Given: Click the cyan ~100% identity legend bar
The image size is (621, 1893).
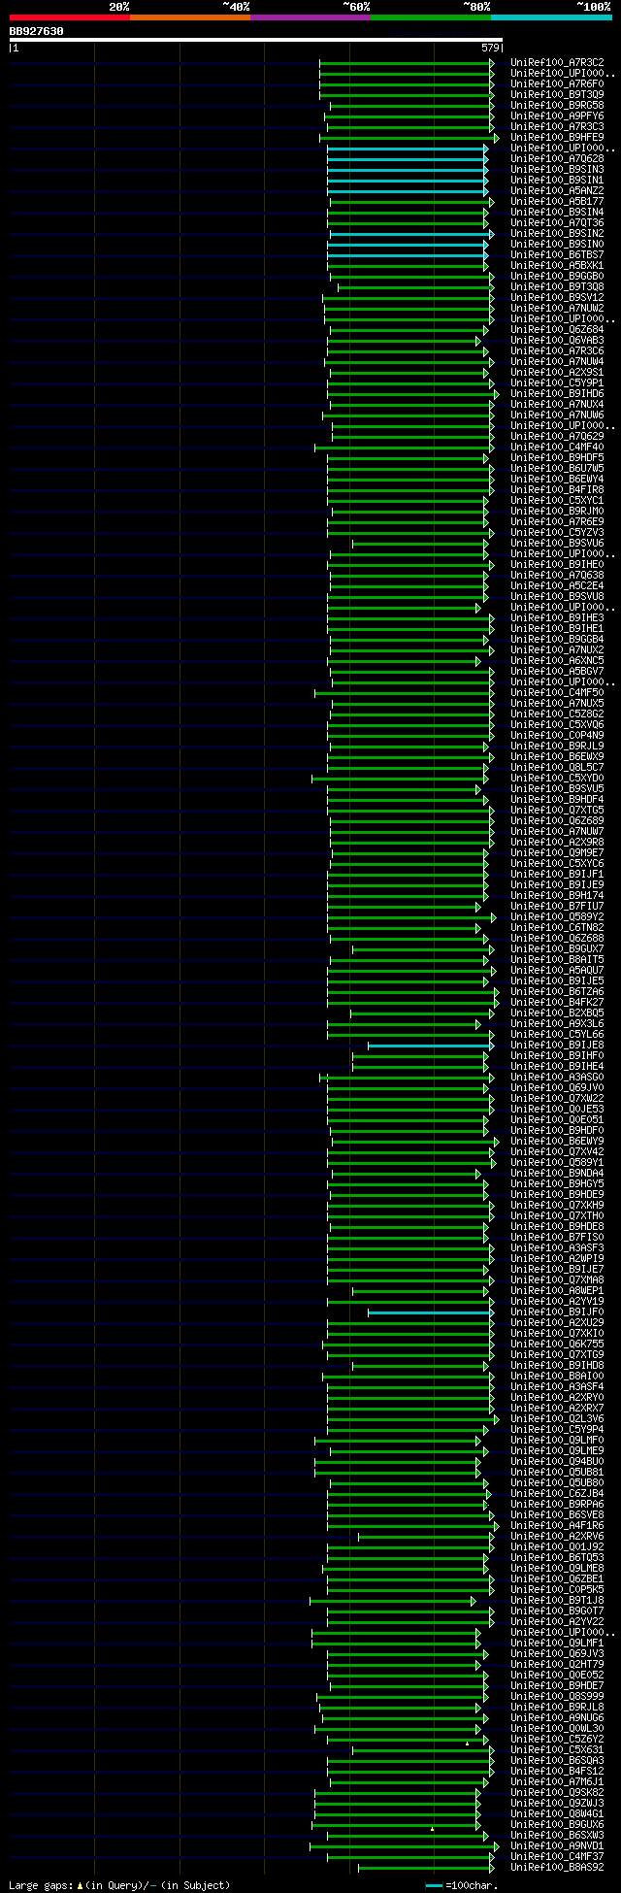Looking at the screenshot, I should point(551,17).
